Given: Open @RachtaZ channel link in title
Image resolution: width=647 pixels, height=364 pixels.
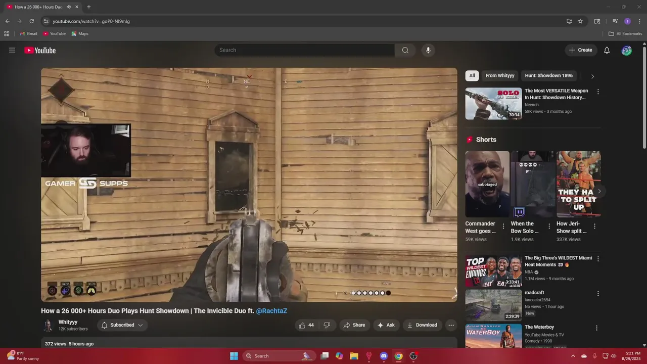Looking at the screenshot, I should (271, 311).
